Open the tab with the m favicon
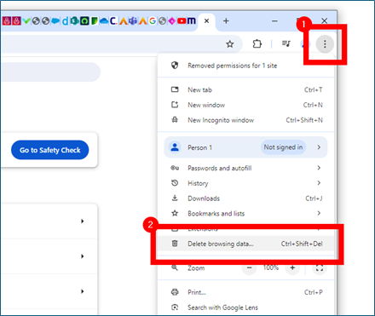The height and width of the screenshot is (316, 375). click(x=192, y=20)
